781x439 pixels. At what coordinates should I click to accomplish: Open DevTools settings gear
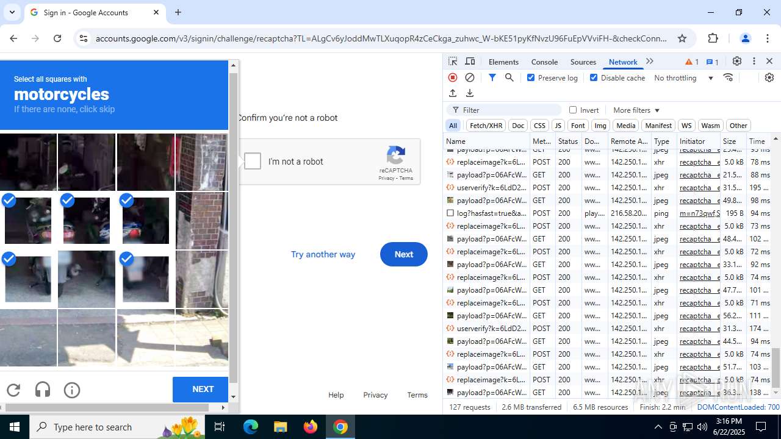(737, 62)
